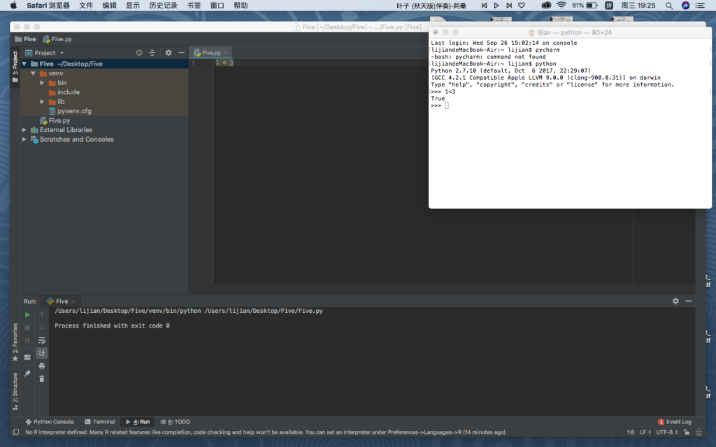The height and width of the screenshot is (447, 716).
Task: Toggle the pin tab icon in Run panel
Action: pyautogui.click(x=27, y=374)
